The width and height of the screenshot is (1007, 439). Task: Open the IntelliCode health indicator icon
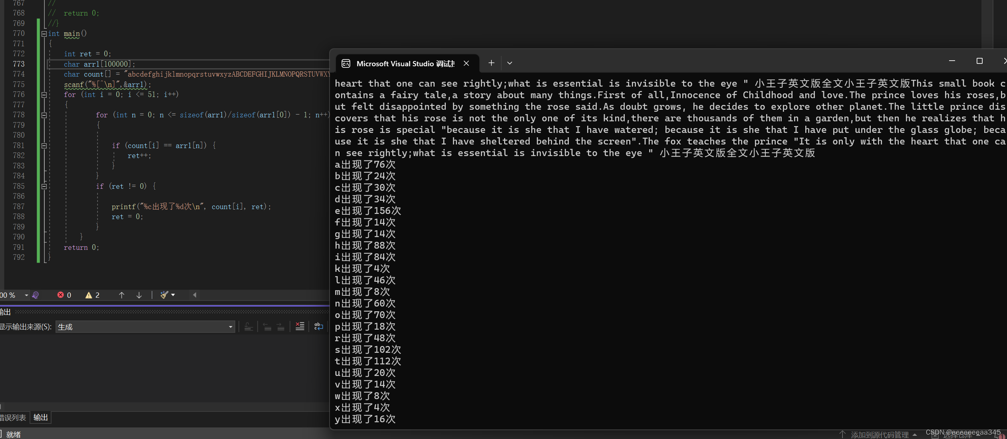coord(36,295)
